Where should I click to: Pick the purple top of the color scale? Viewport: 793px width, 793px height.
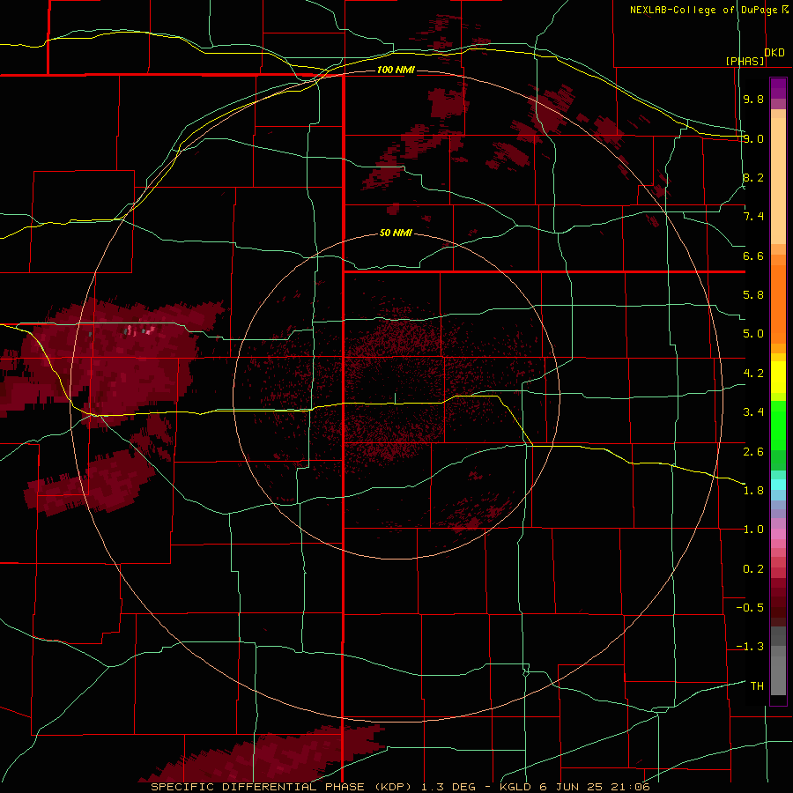point(778,88)
